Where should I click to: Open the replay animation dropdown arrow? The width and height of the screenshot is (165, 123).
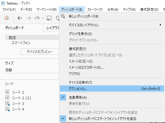pyautogui.click(x=43, y=18)
